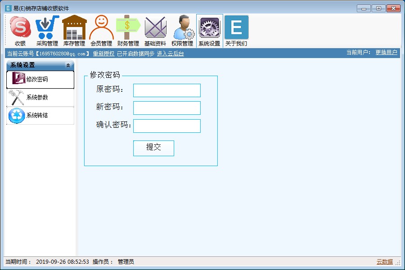
Task: Collapse the 系统设置 sidebar panel
Action: pyautogui.click(x=68, y=65)
